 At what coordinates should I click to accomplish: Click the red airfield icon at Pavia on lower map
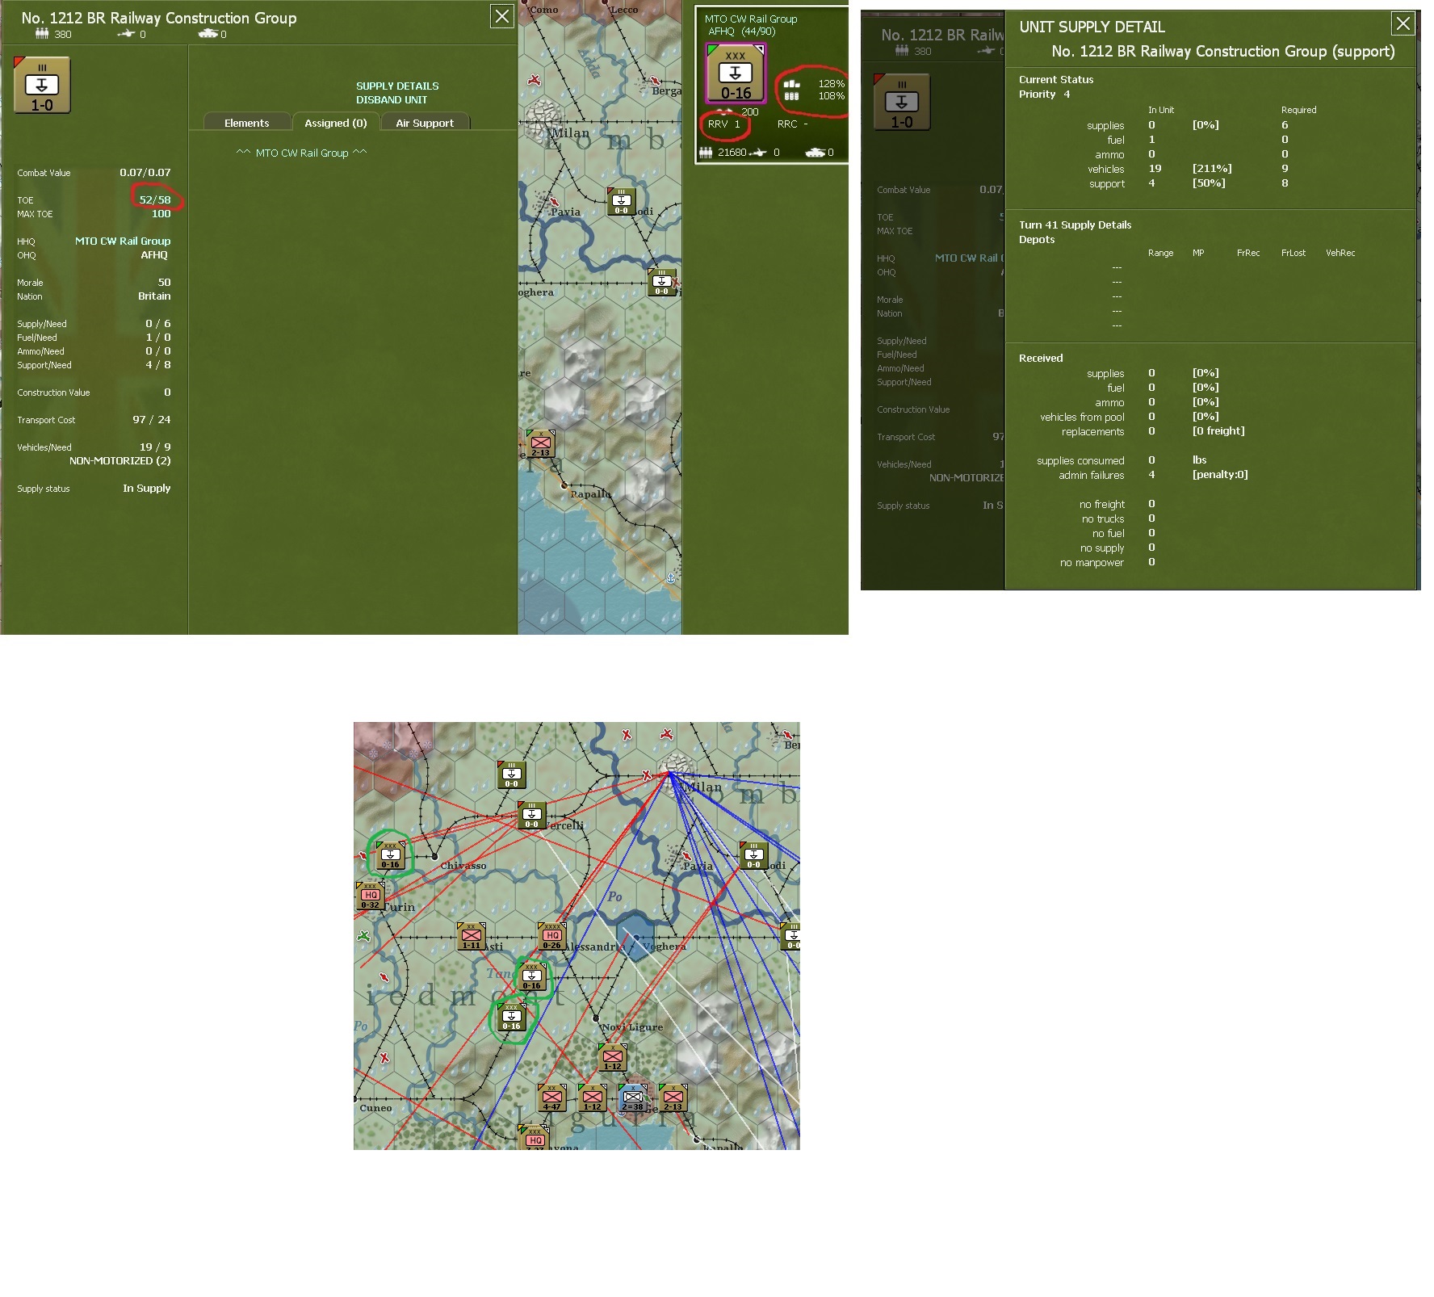(687, 855)
